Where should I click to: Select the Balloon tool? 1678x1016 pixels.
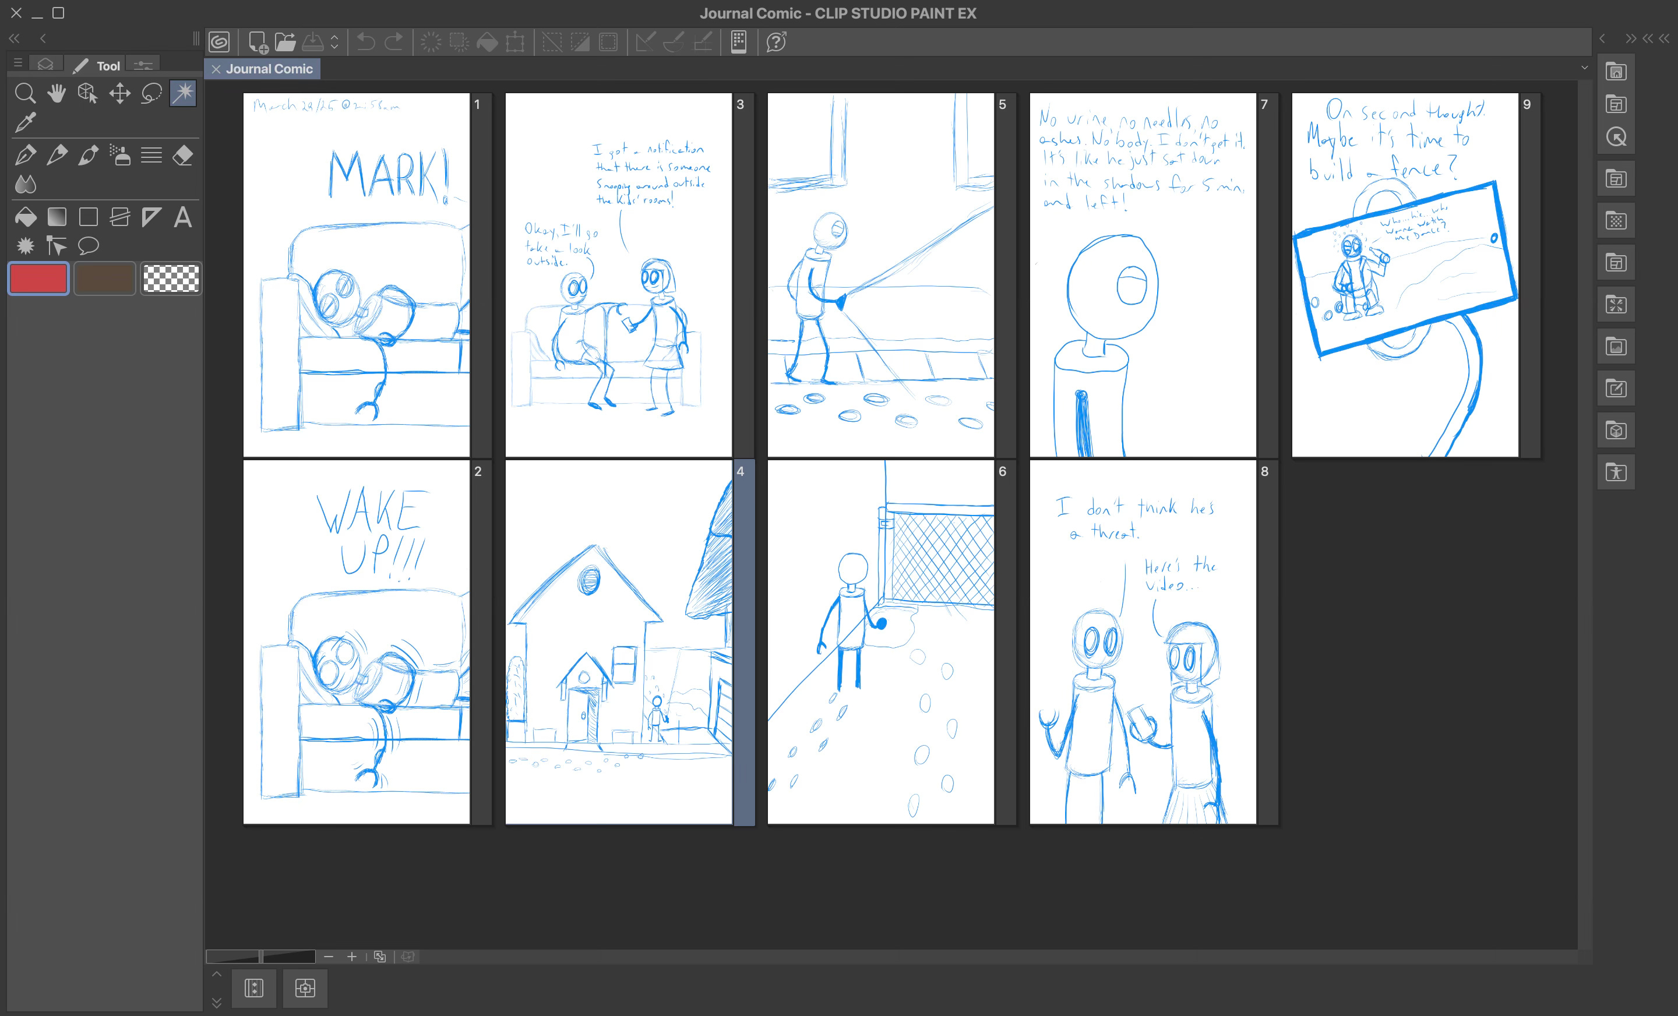[x=89, y=245]
